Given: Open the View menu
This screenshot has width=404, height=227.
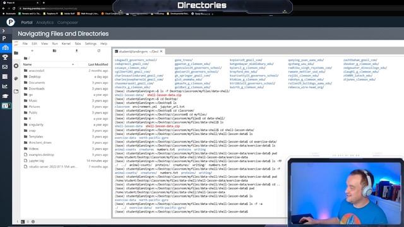Looking at the screenshot, I should click(x=45, y=44).
